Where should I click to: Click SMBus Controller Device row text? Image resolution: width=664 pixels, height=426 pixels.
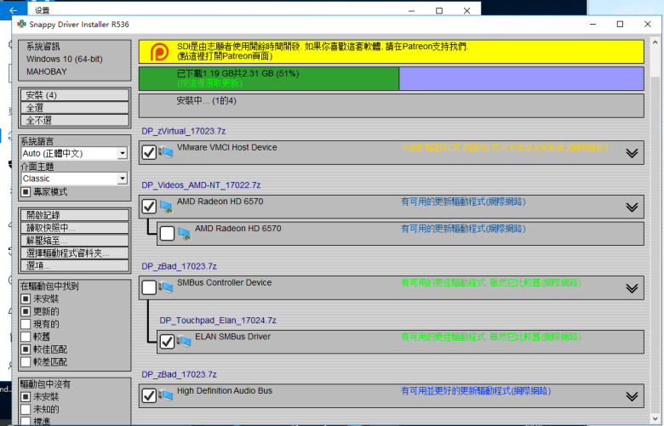click(x=225, y=282)
